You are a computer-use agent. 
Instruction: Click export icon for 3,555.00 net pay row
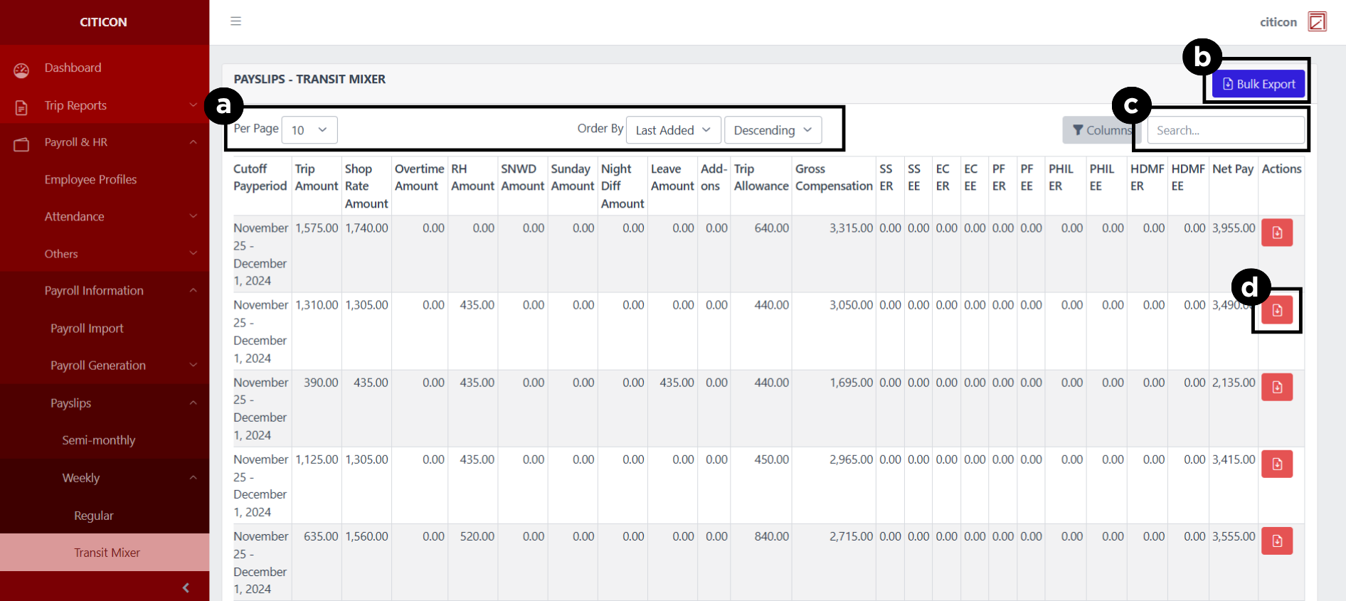coord(1276,541)
